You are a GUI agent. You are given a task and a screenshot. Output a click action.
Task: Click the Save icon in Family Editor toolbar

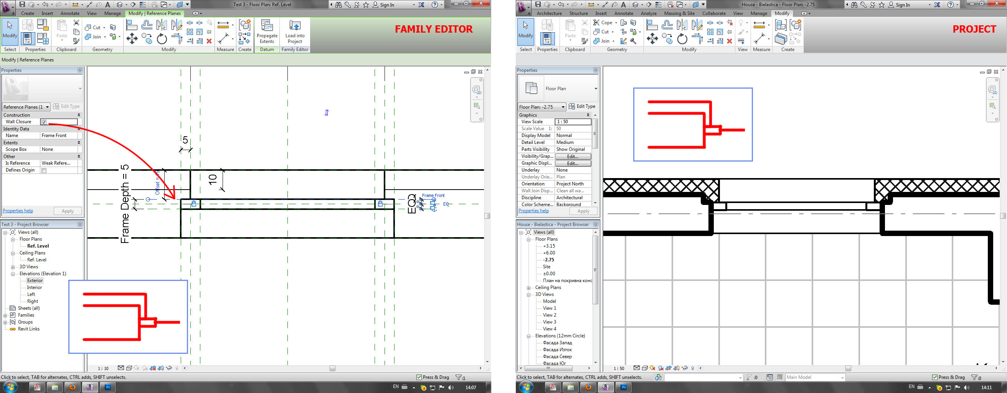tap(22, 5)
